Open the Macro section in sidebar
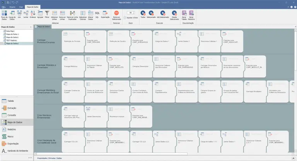Image resolution: width=297 pixels, height=161 pixels. (11, 137)
